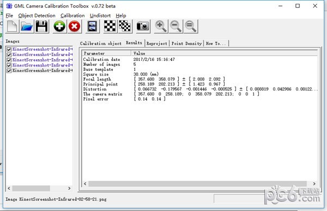
Task: Open the Point Density tab
Action: 186,44
